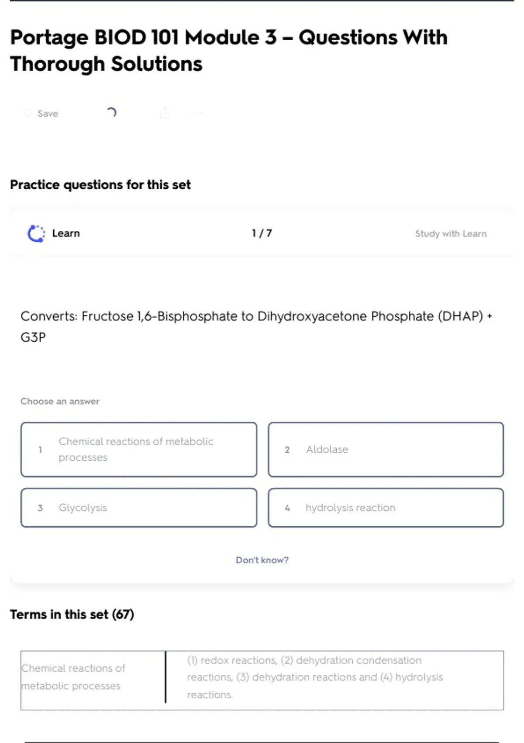Open Study with Learn

pos(451,234)
